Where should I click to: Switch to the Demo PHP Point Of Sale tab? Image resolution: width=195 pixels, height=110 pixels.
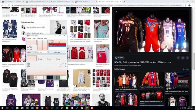pyautogui.click(x=61, y=2)
